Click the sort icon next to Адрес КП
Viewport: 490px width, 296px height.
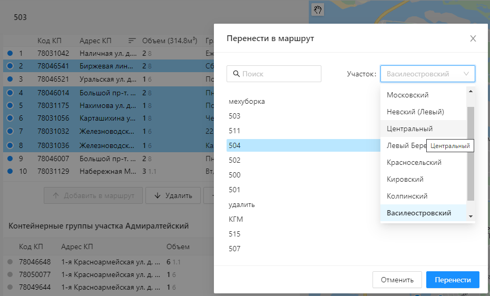coord(132,41)
